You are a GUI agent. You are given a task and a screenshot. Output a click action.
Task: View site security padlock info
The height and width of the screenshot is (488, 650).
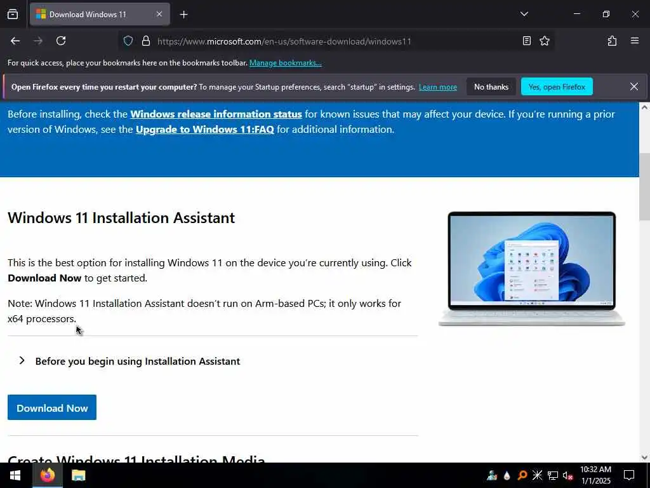(x=146, y=41)
